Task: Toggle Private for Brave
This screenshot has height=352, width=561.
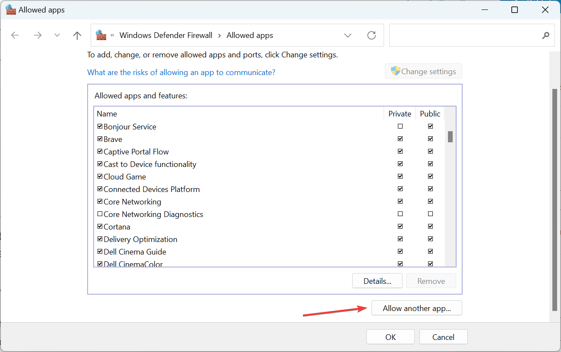Action: (x=400, y=139)
